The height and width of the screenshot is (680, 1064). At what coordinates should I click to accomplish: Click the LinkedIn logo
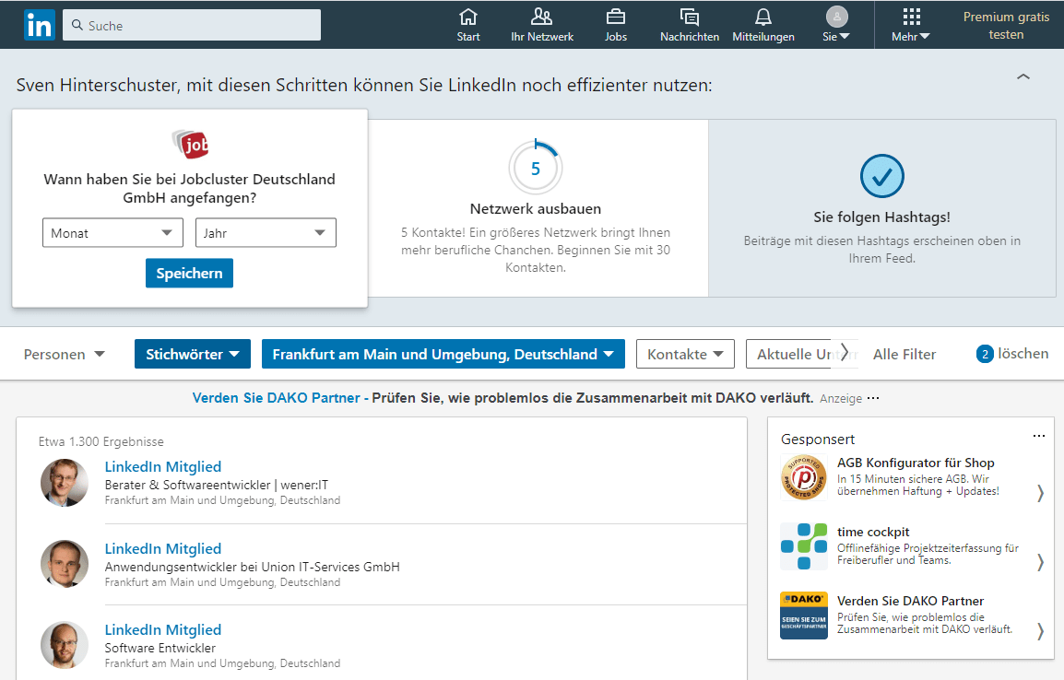coord(39,24)
